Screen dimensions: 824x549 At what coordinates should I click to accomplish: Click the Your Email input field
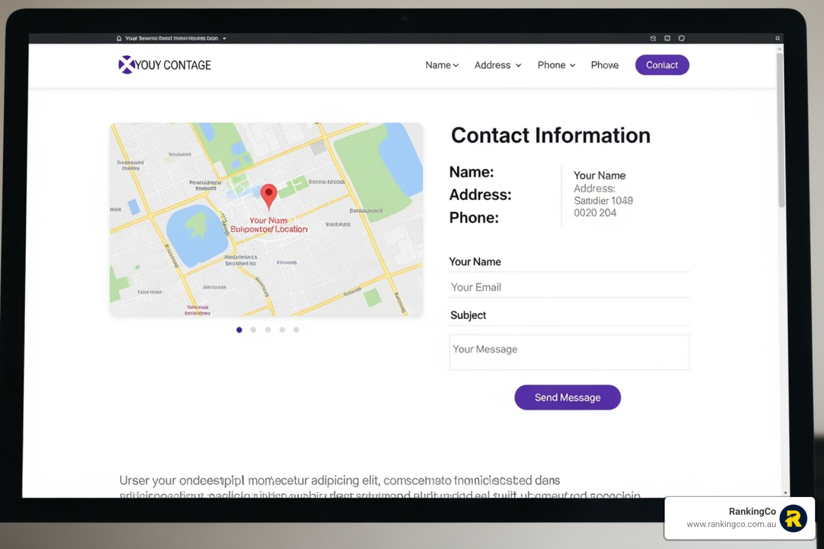[x=569, y=287]
